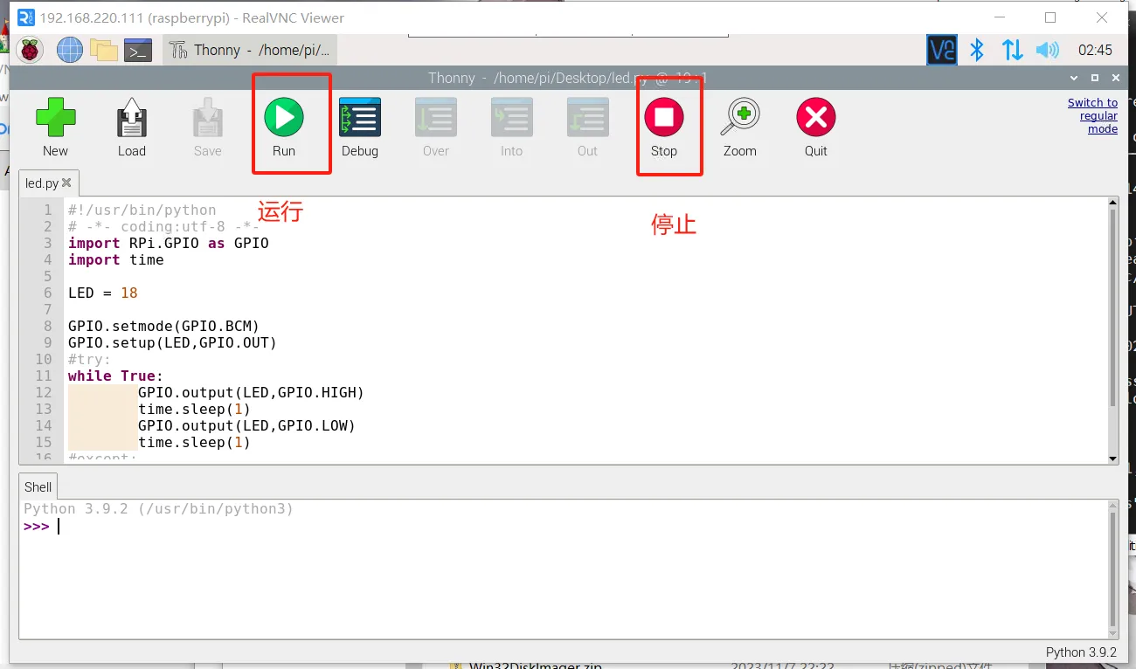Open the volume speaker control
Viewport: 1136px width, 669px height.
(1047, 51)
